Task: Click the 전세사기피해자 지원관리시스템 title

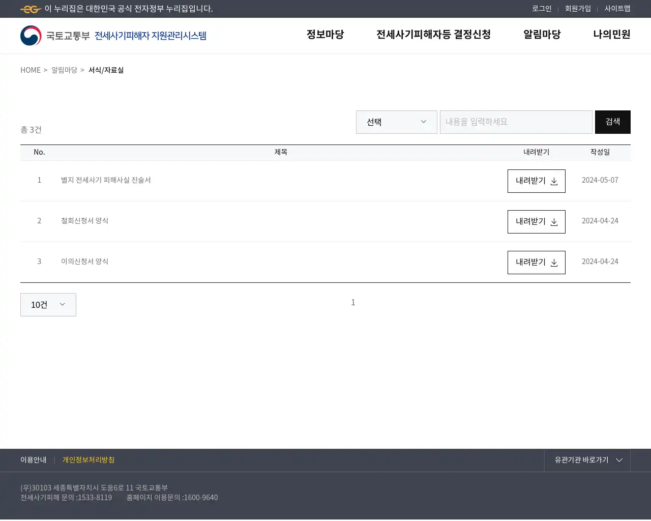Action: 151,36
